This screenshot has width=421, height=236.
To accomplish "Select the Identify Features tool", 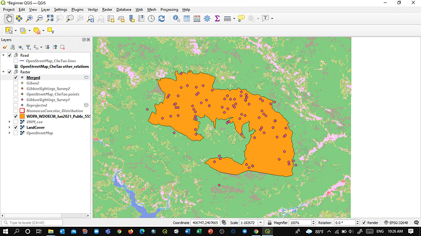I will pyautogui.click(x=176, y=18).
